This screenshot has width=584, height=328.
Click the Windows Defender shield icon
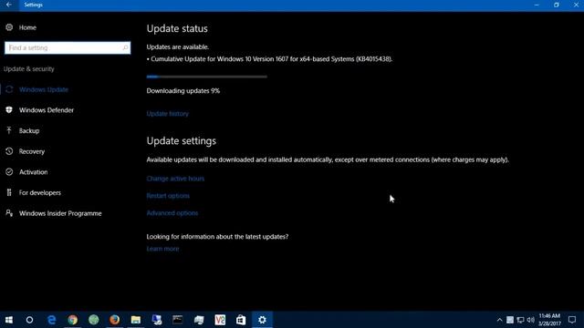tap(9, 109)
